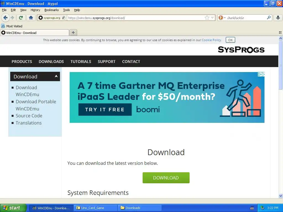Open the File menu
Viewport: 283px width, 212px height.
(x=4, y=10)
